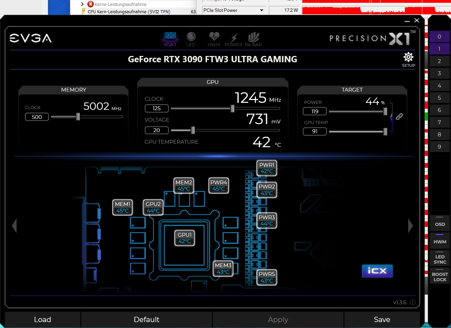
Task: Toggle LED SYNC
Action: [440, 258]
